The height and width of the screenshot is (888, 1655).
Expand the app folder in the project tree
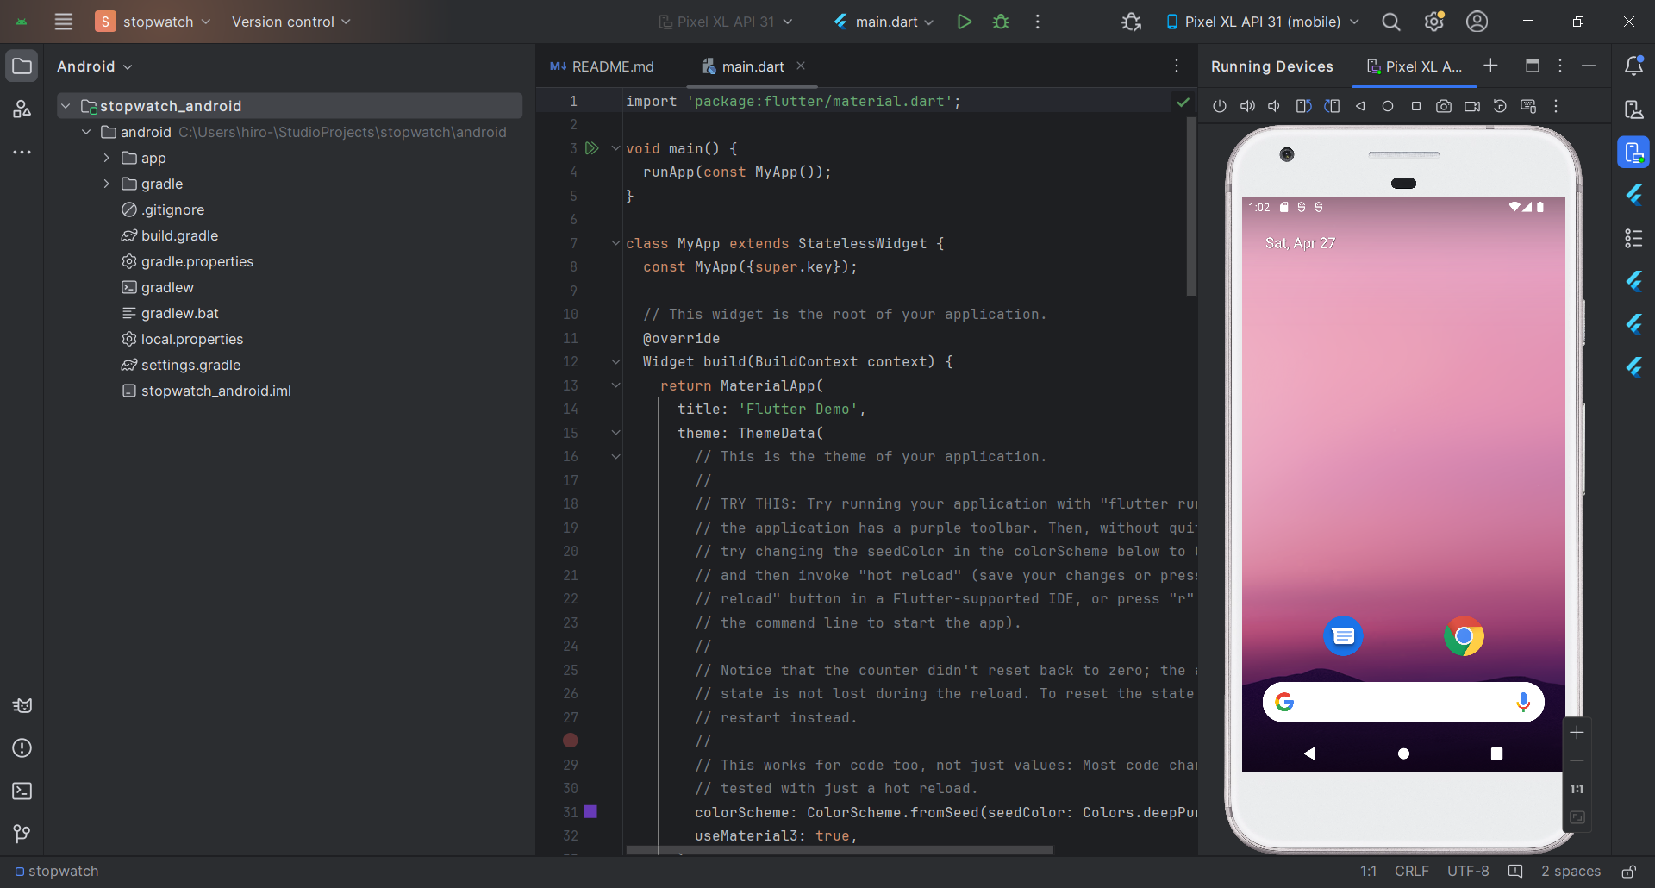pyautogui.click(x=106, y=158)
